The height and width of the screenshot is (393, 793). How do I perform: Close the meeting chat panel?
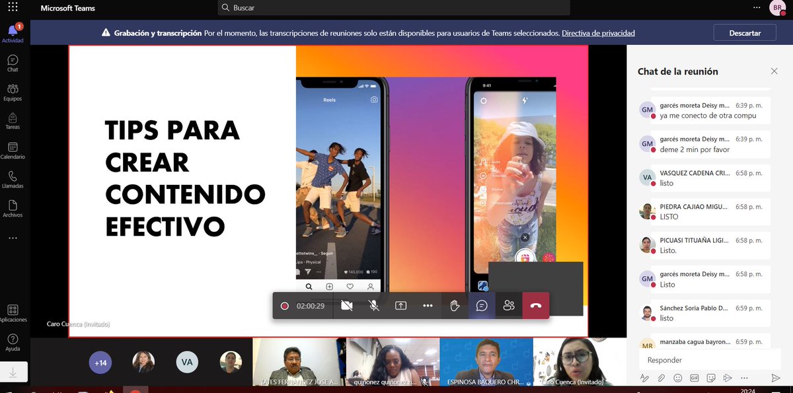774,71
